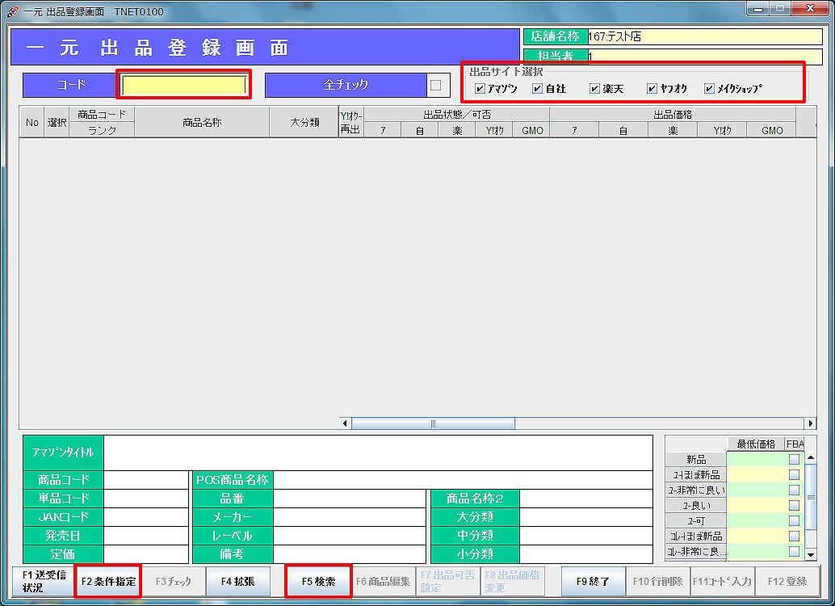The width and height of the screenshot is (835, 606).
Task: Click the 商品名称 column header
Action: [201, 122]
